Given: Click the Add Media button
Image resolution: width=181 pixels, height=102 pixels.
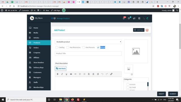Looking at the screenshot, I should (x=61, y=69).
